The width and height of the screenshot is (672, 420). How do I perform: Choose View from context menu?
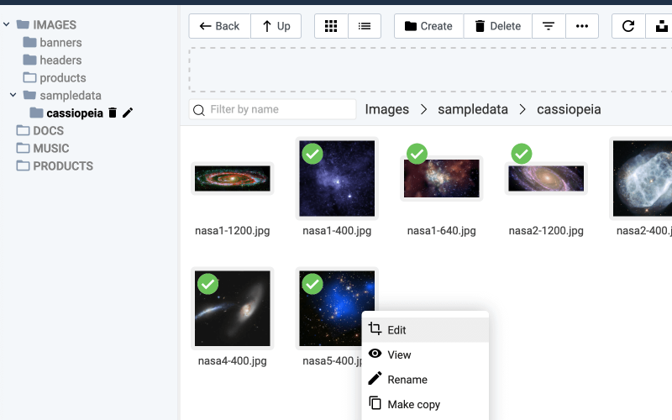coord(425,354)
